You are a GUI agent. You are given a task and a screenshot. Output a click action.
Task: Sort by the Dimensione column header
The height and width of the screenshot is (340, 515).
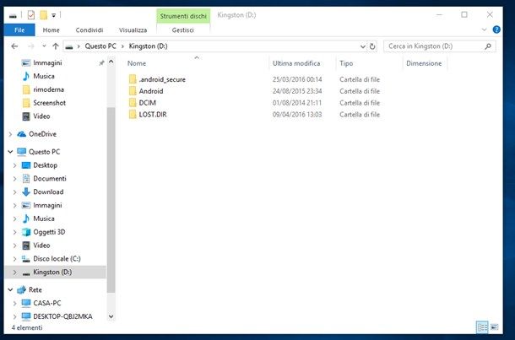[x=424, y=63]
